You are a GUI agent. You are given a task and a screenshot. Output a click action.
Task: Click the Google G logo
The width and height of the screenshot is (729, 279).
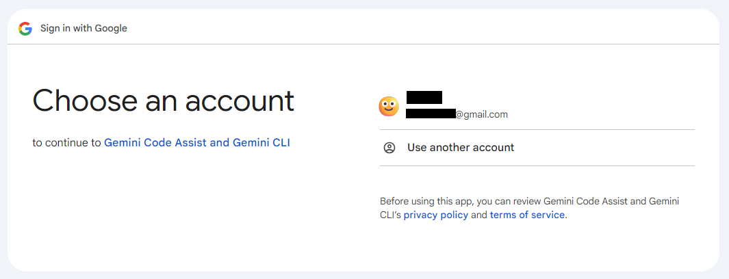(x=25, y=29)
